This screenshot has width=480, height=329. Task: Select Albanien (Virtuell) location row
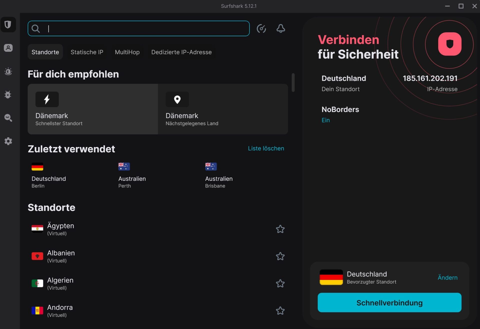pyautogui.click(x=158, y=256)
